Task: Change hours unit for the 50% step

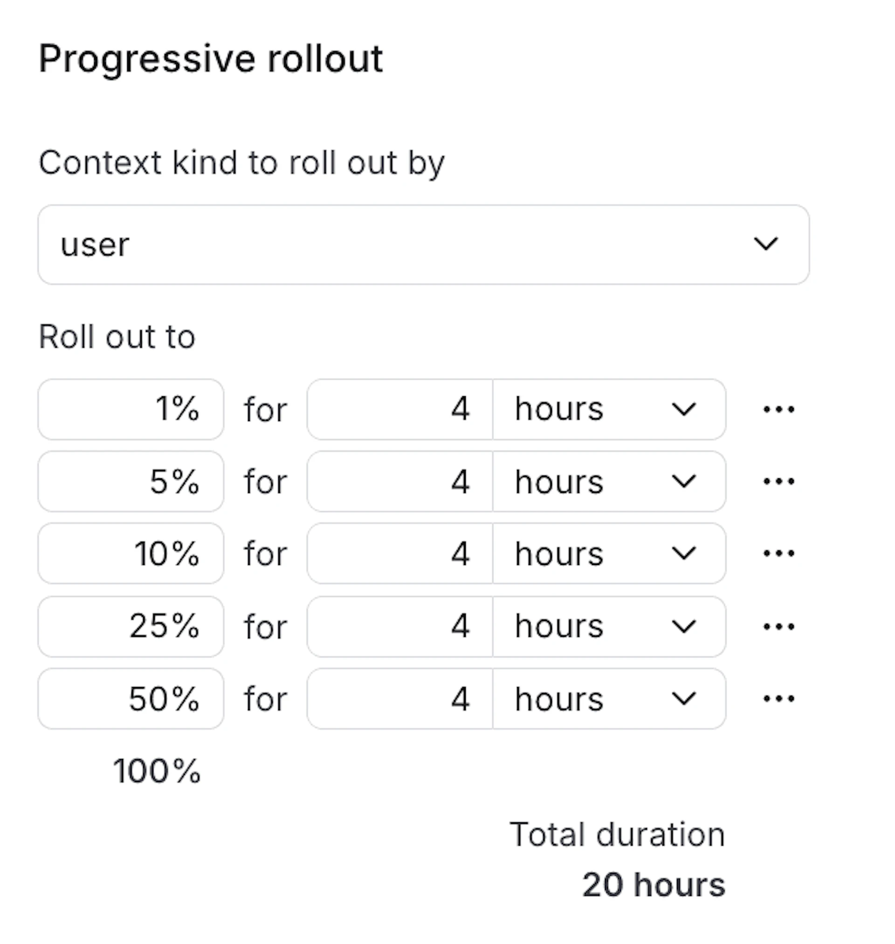Action: point(609,699)
